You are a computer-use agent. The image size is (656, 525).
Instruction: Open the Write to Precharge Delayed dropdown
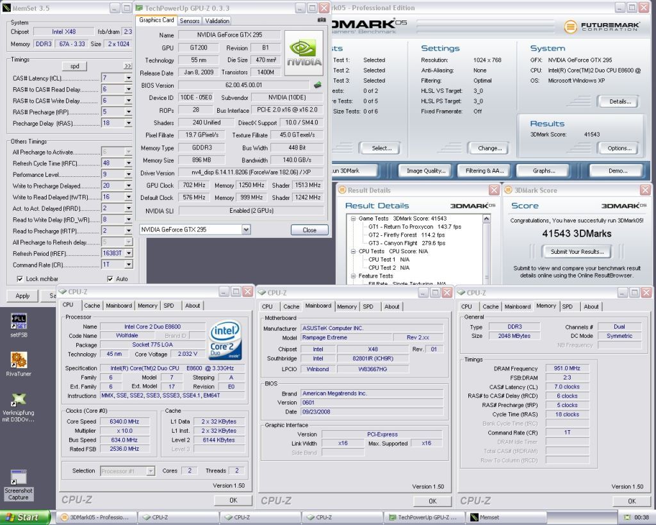(x=128, y=185)
